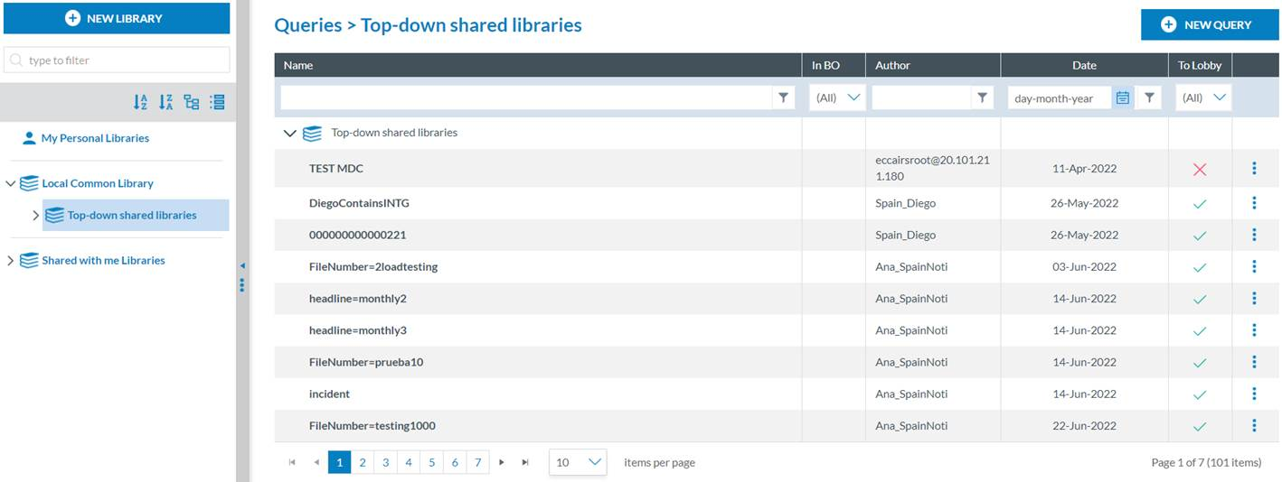
Task: Toggle To Lobby checkmark for DiegoContainsINTG
Action: tap(1200, 204)
